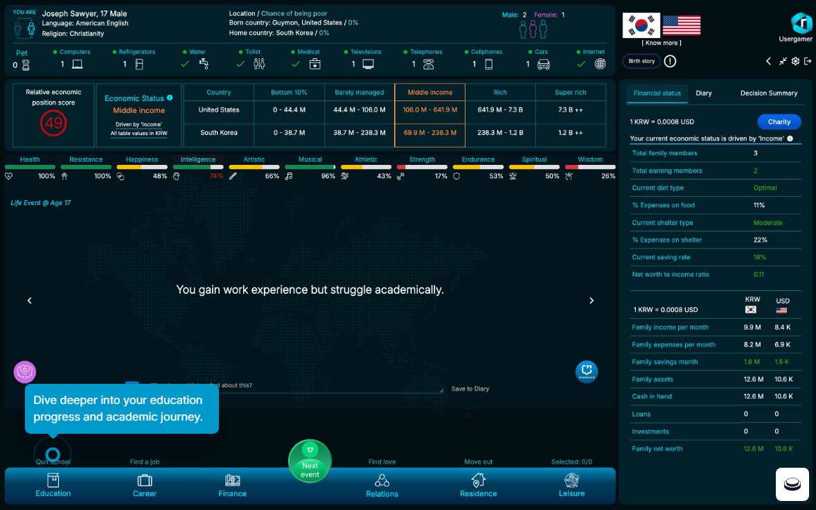Click the Charity button
The height and width of the screenshot is (510, 816).
tap(779, 122)
